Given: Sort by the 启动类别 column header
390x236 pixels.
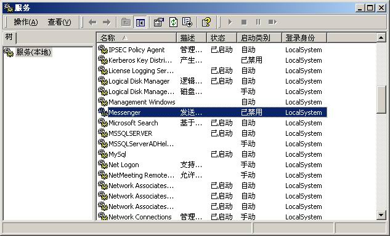Looking at the screenshot, I should (259, 37).
